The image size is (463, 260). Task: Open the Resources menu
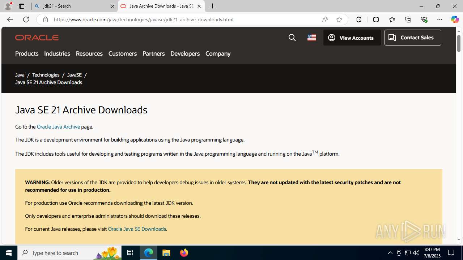click(x=89, y=53)
